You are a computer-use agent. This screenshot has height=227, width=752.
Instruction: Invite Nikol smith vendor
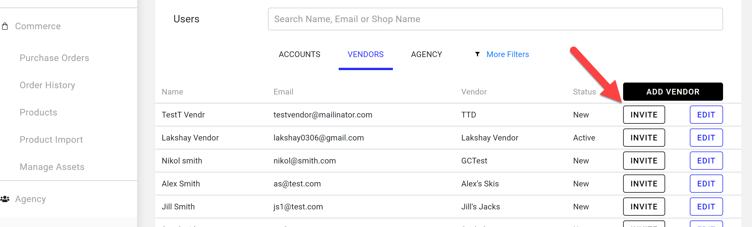pos(644,161)
